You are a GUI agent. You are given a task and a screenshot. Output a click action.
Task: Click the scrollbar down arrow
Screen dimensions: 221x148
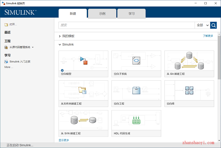(x=219, y=141)
